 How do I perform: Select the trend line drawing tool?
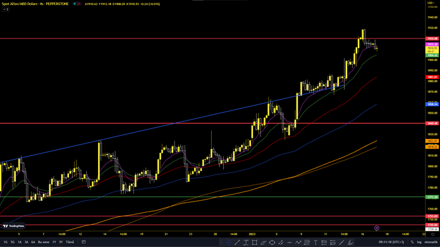237,242
